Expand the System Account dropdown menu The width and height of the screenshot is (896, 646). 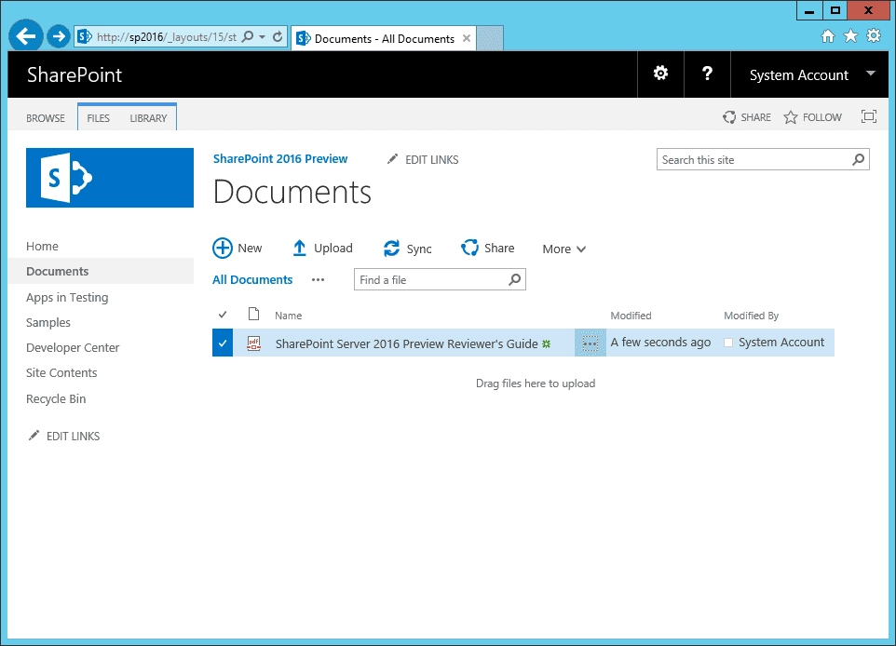point(871,74)
